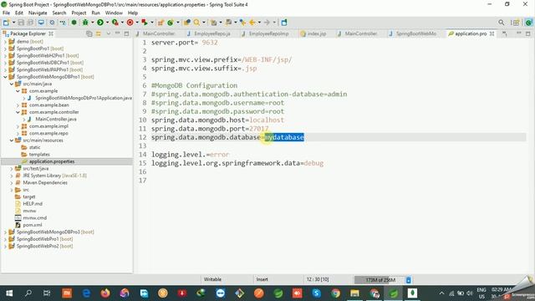Click the Forward navigation arrow
The height and width of the screenshot is (301, 535).
click(267, 23)
